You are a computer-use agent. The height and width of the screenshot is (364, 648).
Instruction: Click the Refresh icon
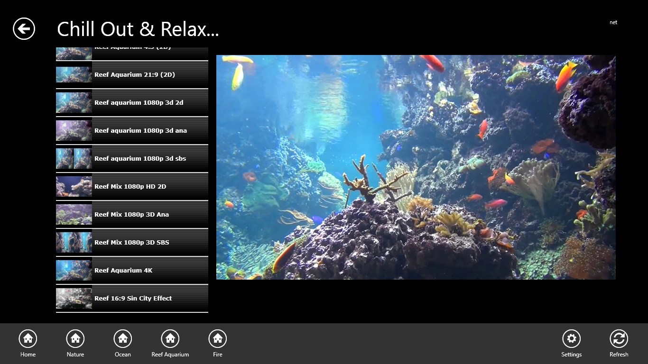[x=619, y=339]
